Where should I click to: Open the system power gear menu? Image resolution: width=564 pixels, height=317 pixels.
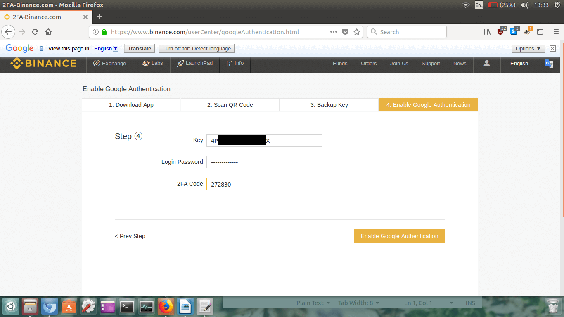(557, 5)
